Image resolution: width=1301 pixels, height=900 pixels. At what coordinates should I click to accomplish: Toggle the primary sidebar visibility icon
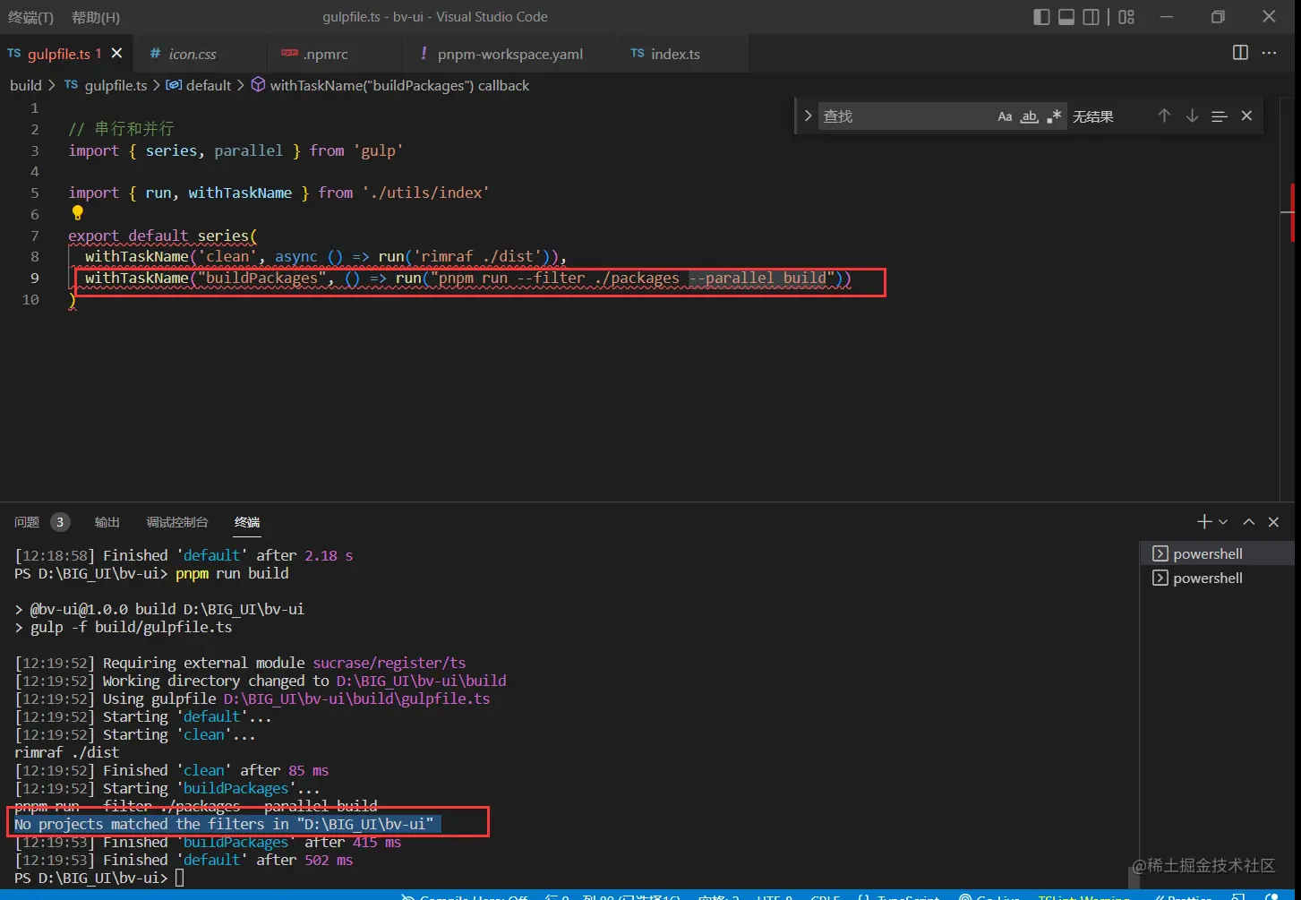pos(1041,16)
